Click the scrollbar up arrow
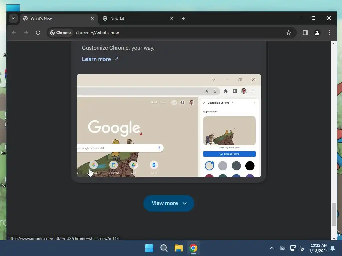 pos(334,44)
